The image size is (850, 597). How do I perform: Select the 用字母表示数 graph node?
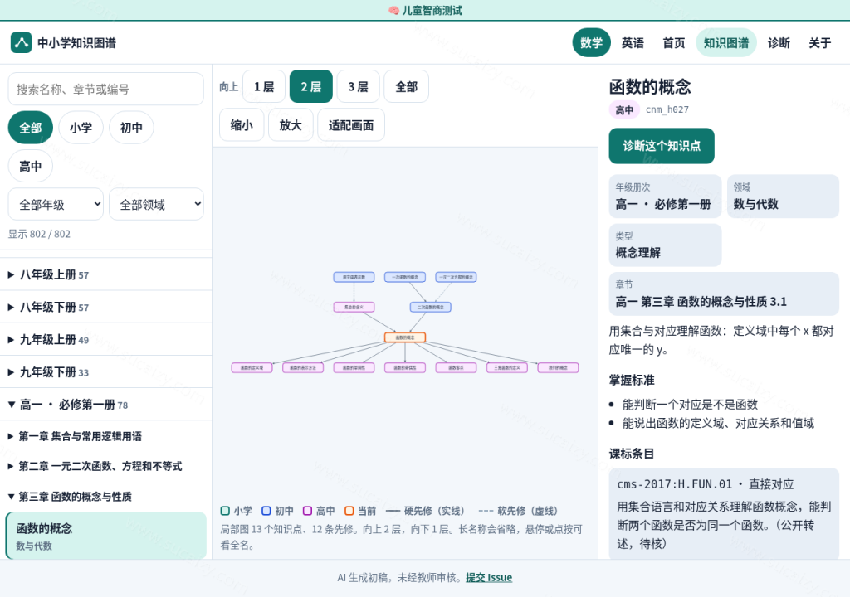click(x=354, y=278)
